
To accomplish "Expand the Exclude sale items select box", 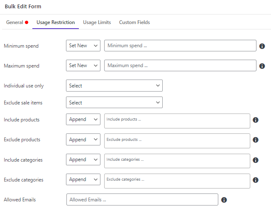I will [x=114, y=102].
